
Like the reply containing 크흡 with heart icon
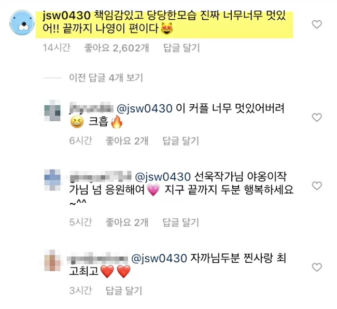tap(317, 117)
